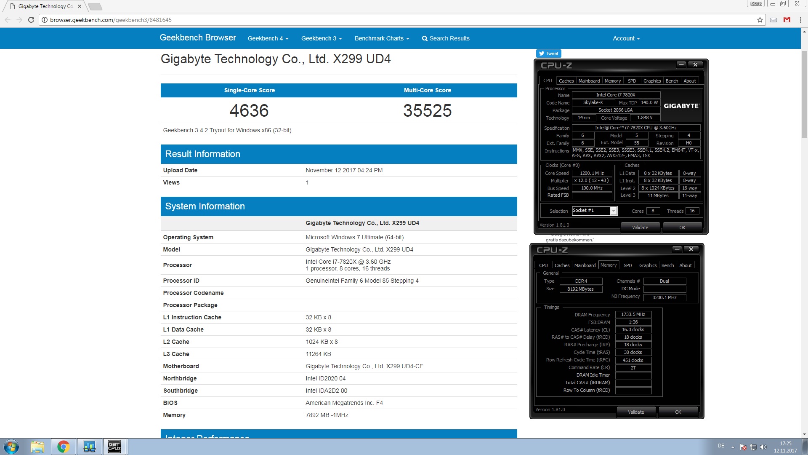The image size is (808, 455).
Task: Click the Operating System value Windows 7 Ultimate
Action: pos(354,237)
